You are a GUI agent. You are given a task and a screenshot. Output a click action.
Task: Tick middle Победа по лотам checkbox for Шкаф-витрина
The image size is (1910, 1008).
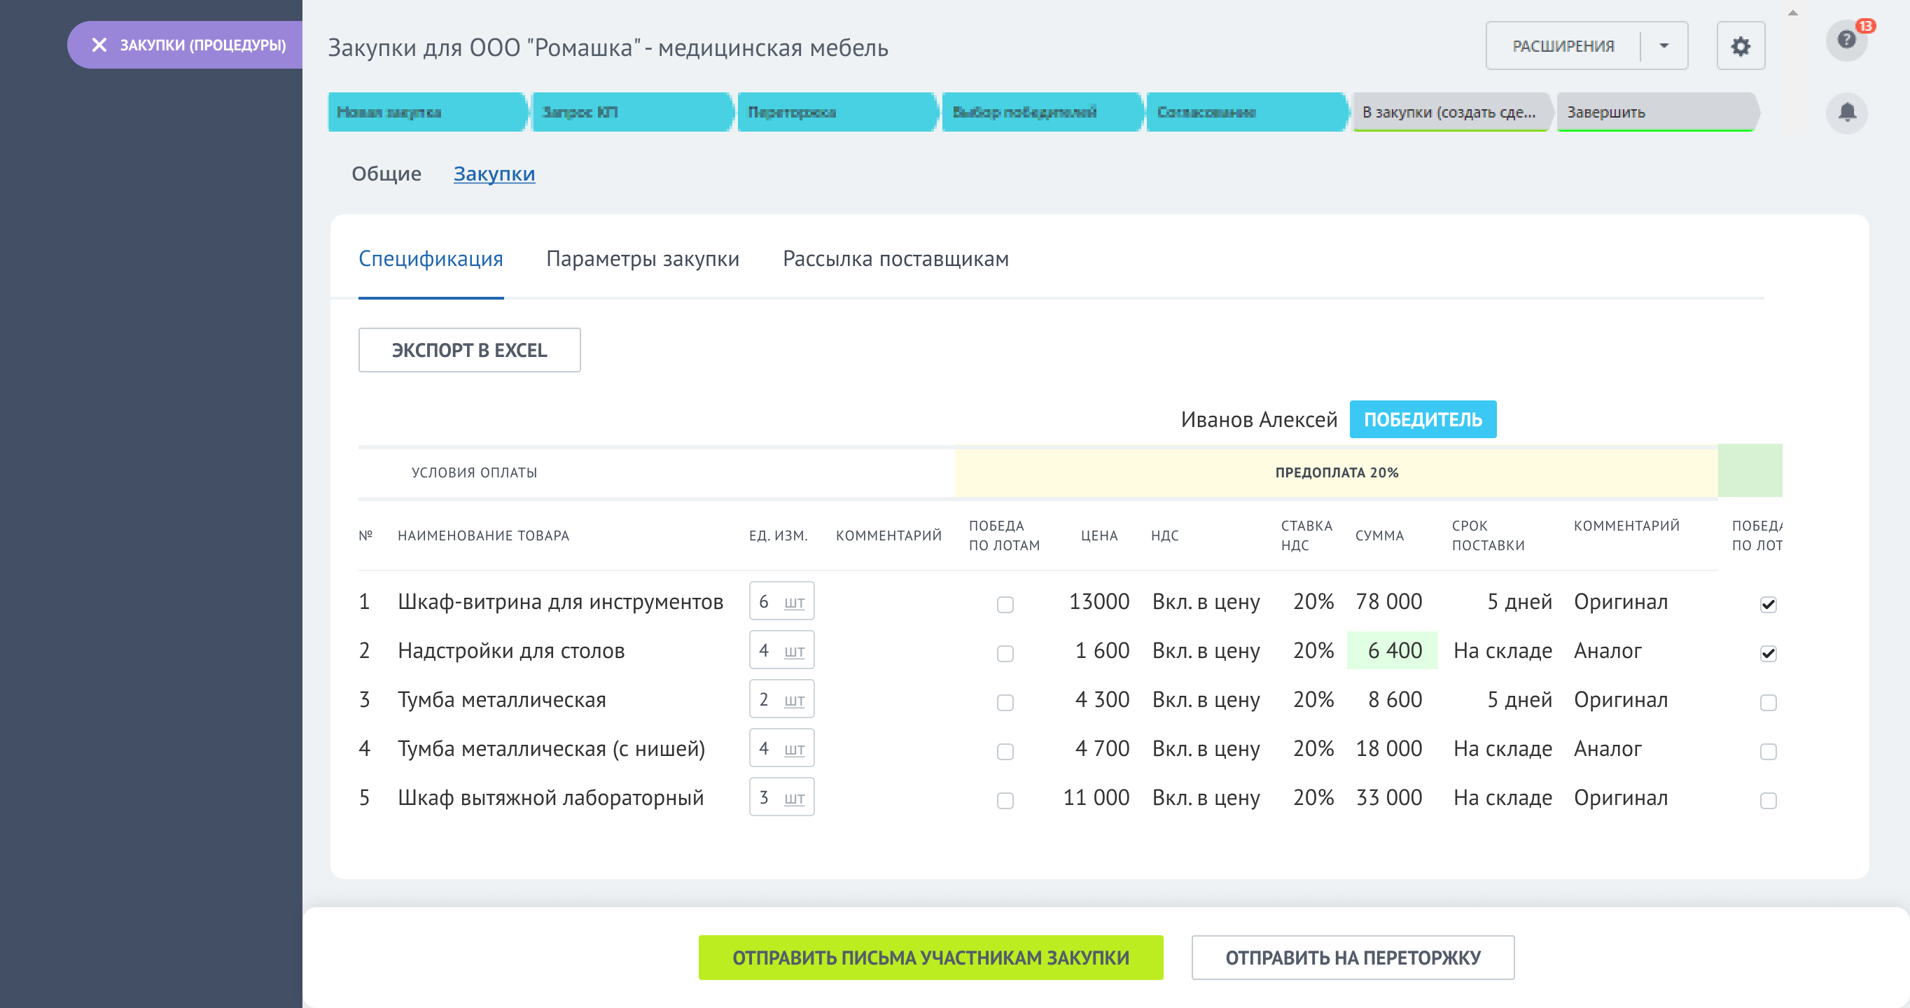(x=1005, y=605)
